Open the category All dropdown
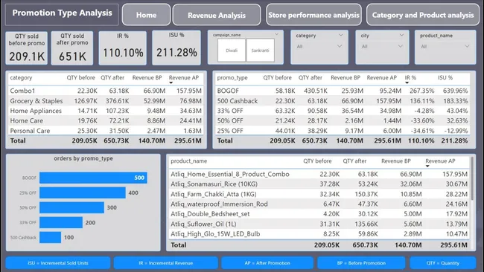Viewport: 484px width, 272px height. click(319, 47)
